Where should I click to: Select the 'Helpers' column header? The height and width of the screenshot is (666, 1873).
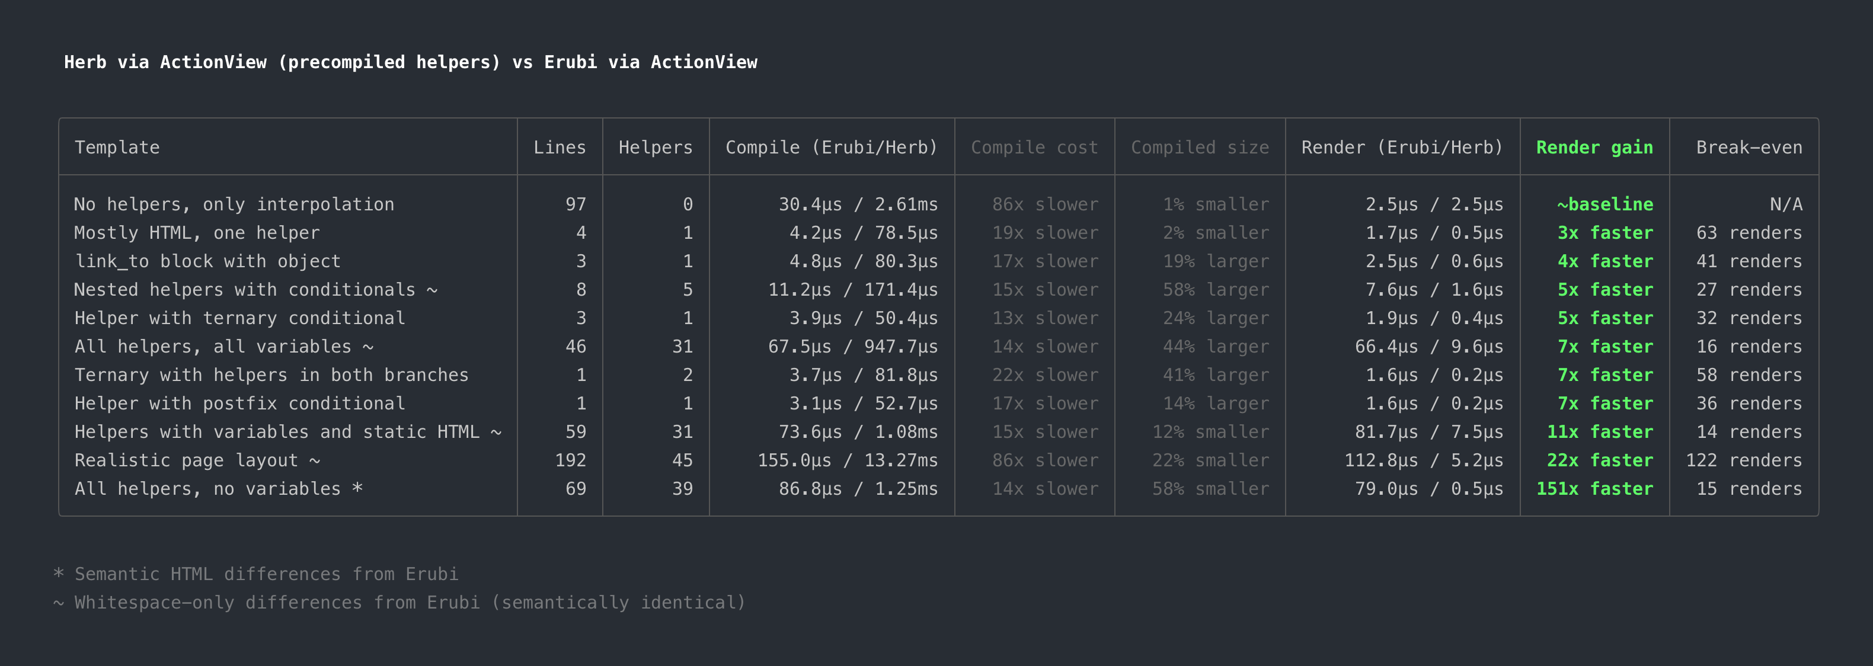click(x=655, y=148)
